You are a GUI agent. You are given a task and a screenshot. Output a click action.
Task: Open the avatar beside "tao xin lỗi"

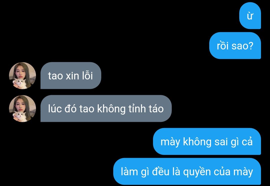click(22, 76)
